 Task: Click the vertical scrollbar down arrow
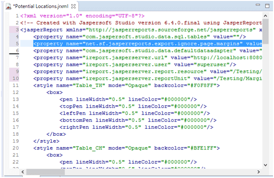click(266, 165)
